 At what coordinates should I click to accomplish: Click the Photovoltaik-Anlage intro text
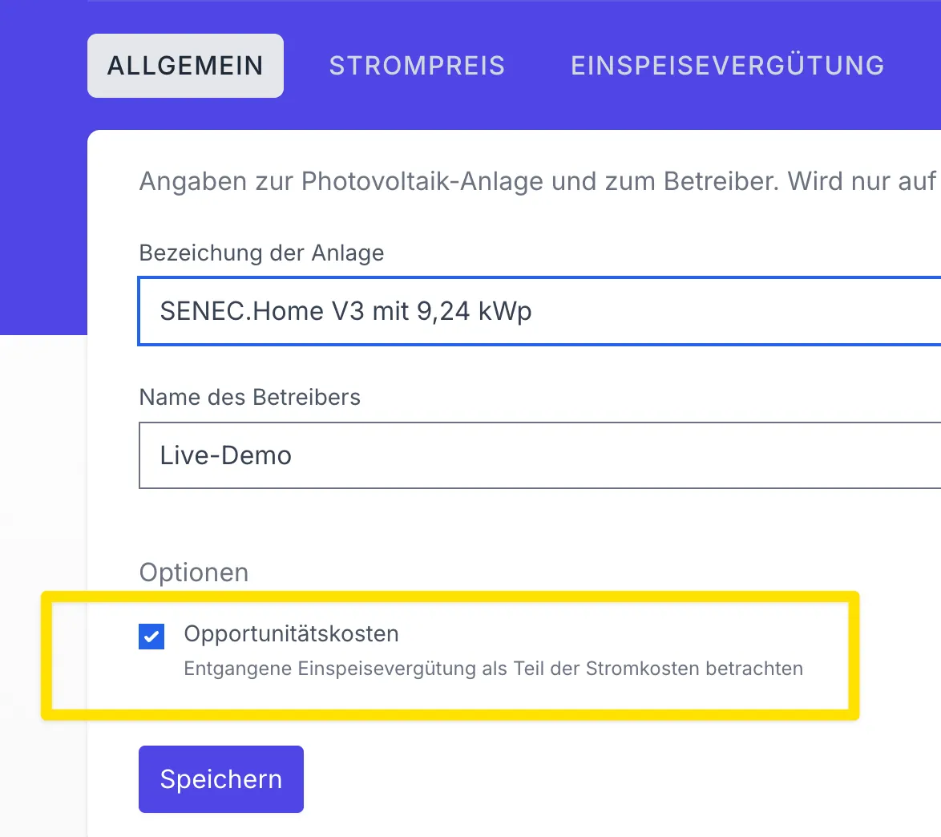(481, 181)
